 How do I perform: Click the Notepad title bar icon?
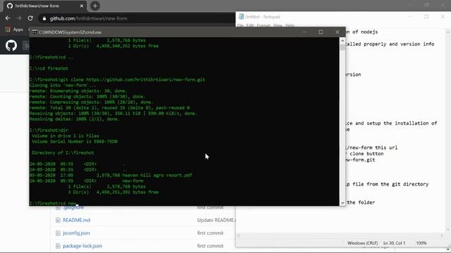(241, 17)
